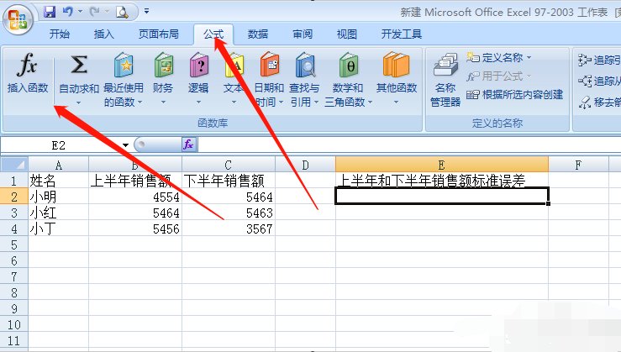Expand the 逻辑 dropdown arrow
The image size is (621, 352).
point(198,102)
